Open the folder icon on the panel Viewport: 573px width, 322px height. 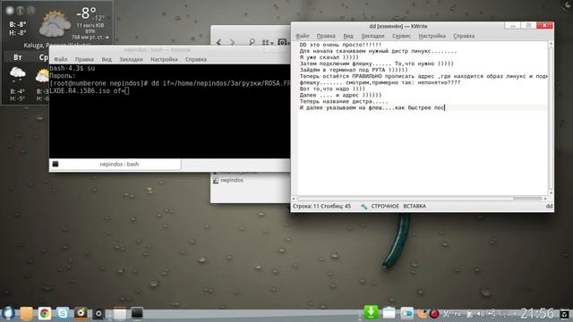26,313
